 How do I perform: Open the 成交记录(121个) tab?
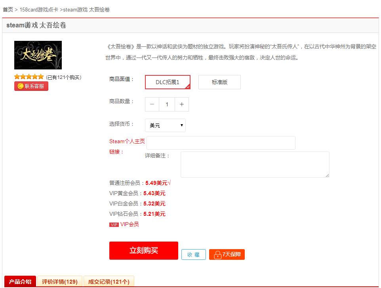click(109, 282)
